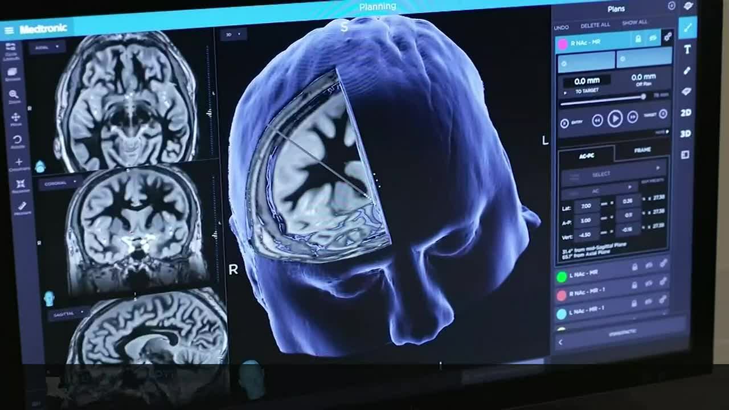Open the 3D view mode dropdown
Screen dimensions: 729x410
tap(234, 35)
